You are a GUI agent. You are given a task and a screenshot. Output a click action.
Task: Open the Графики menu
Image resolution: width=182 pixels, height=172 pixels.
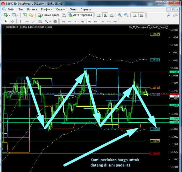pyautogui.click(x=47, y=9)
